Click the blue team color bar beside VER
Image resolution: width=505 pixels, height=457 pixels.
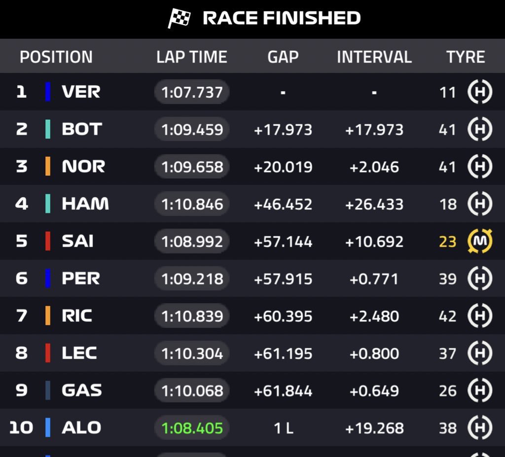[x=48, y=92]
